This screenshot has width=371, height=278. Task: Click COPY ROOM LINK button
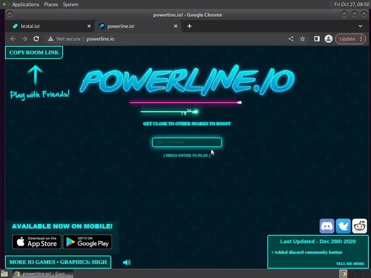[34, 52]
